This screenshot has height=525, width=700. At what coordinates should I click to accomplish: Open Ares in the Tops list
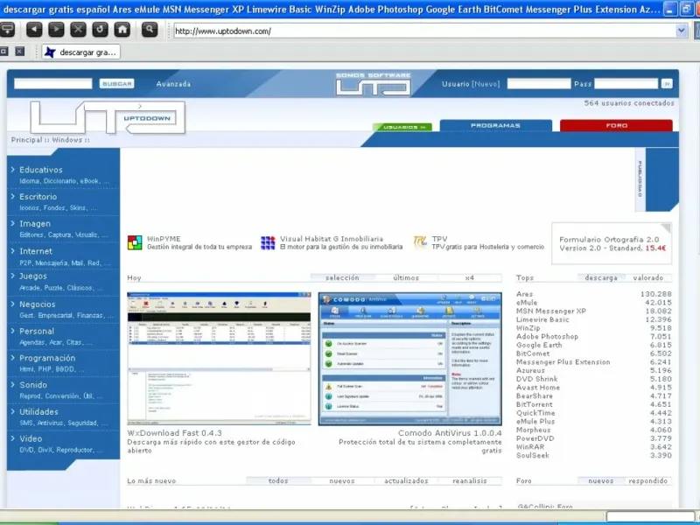pyautogui.click(x=524, y=294)
